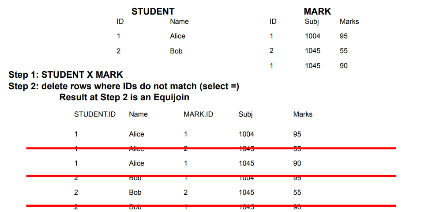The height and width of the screenshot is (212, 428).
Task: Click the MARK.ID column header
Action: [198, 114]
